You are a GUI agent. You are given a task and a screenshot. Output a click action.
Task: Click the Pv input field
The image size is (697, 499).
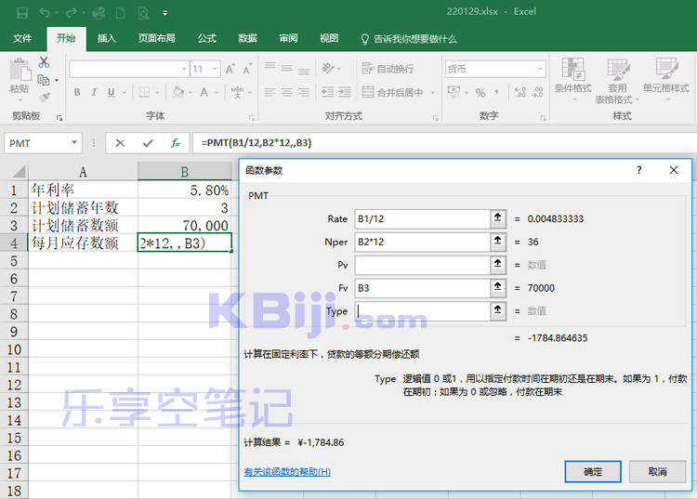(x=422, y=265)
